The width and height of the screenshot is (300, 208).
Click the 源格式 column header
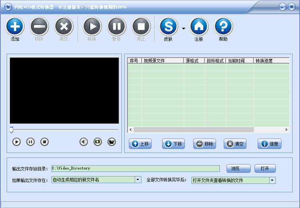pos(194,61)
